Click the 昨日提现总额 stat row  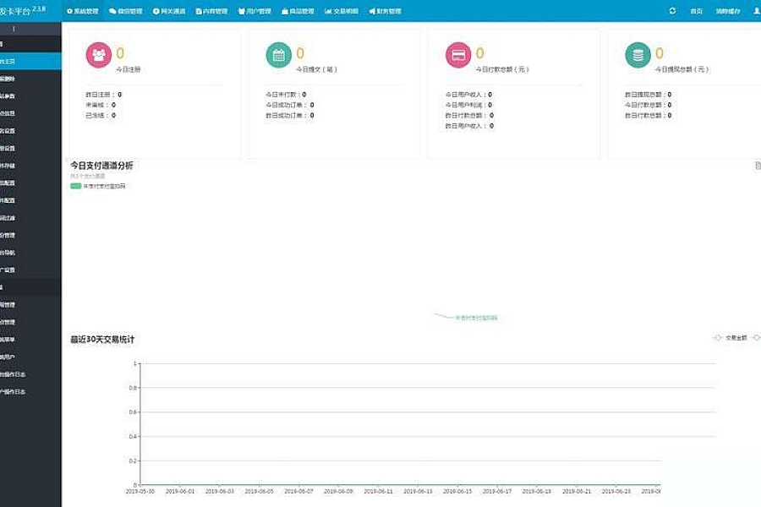(x=649, y=95)
